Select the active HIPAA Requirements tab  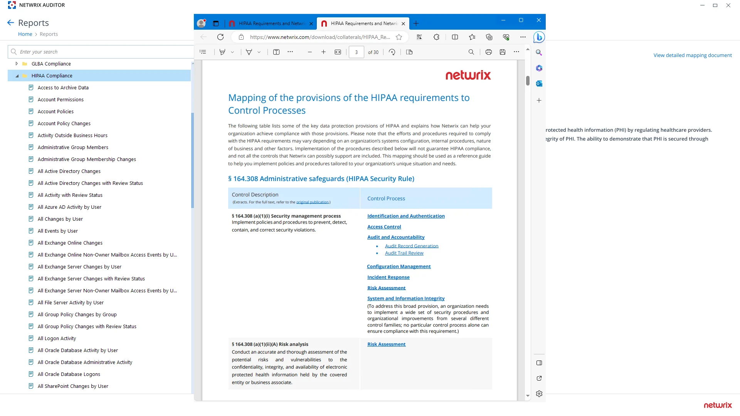point(363,23)
